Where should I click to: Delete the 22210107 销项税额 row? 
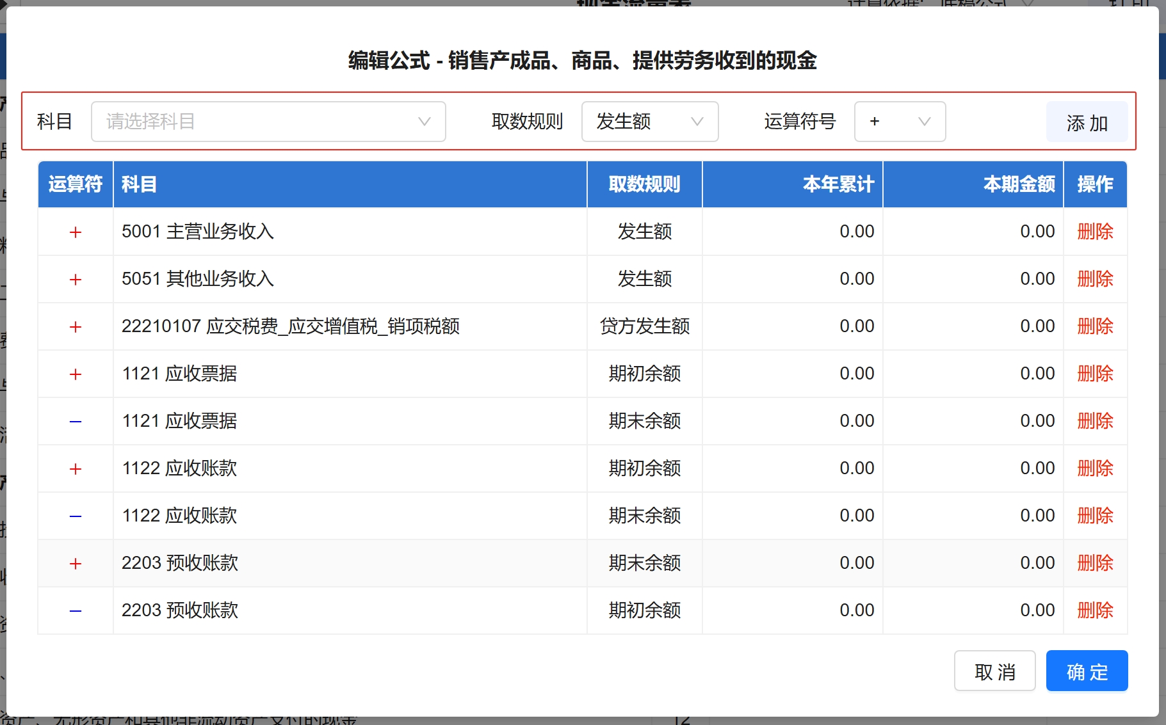point(1094,326)
